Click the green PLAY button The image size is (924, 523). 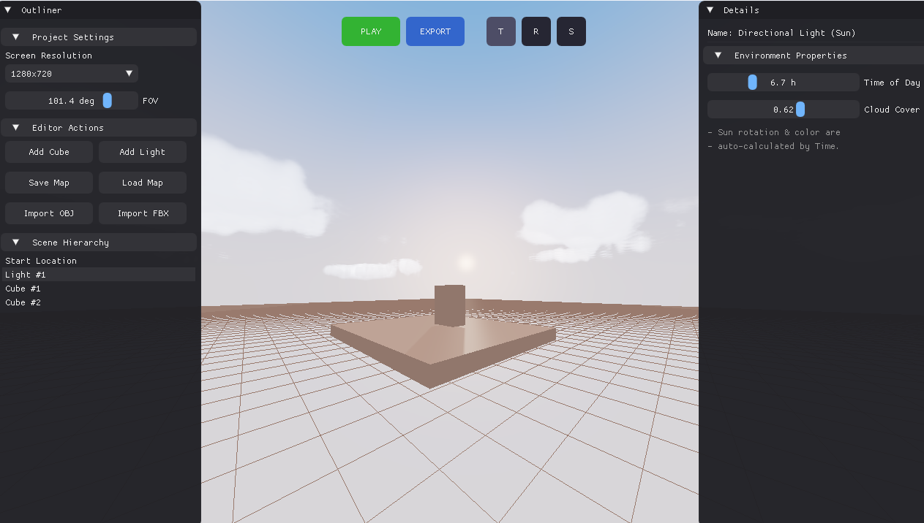[370, 31]
